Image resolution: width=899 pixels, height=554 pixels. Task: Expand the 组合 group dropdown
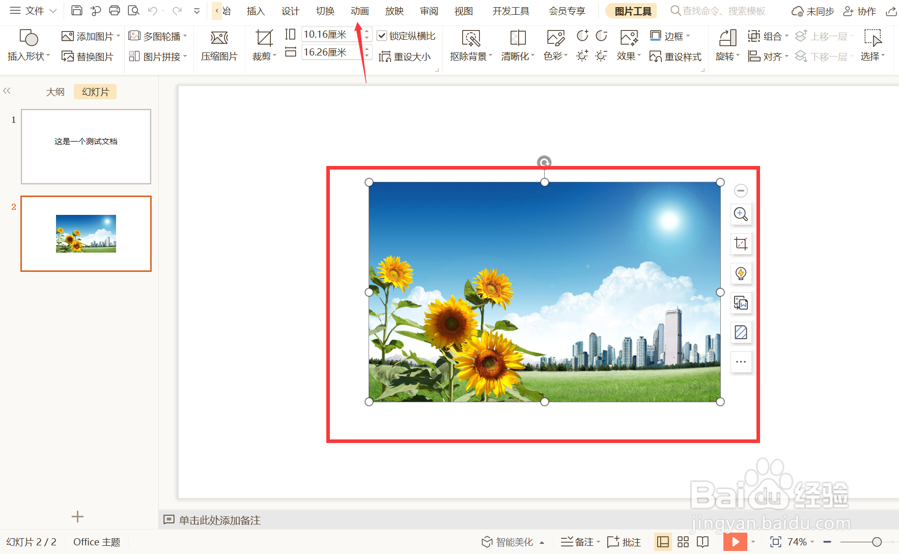(x=786, y=36)
